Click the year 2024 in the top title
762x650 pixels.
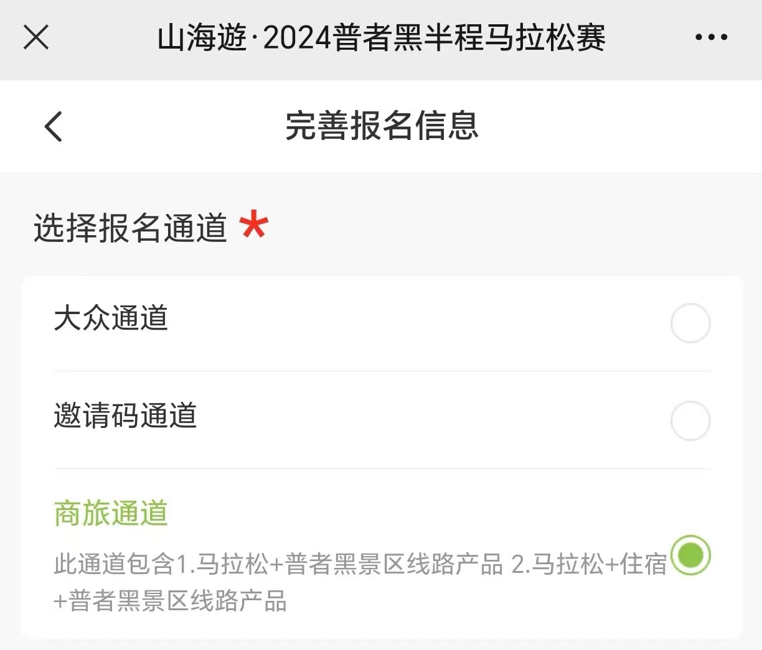pyautogui.click(x=297, y=38)
